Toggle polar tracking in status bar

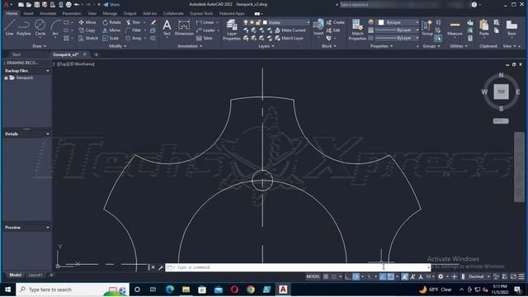coord(356,276)
